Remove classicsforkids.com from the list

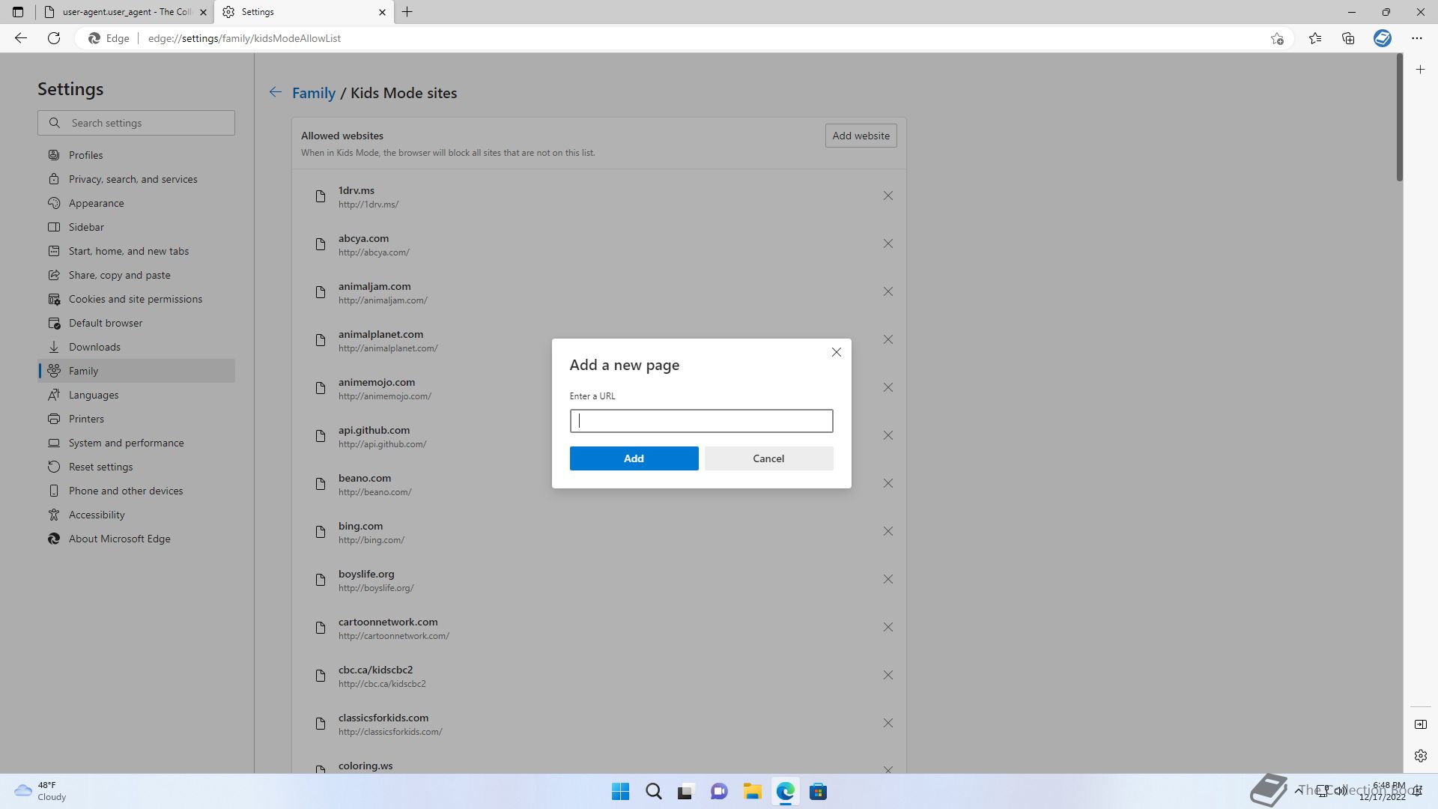(888, 723)
